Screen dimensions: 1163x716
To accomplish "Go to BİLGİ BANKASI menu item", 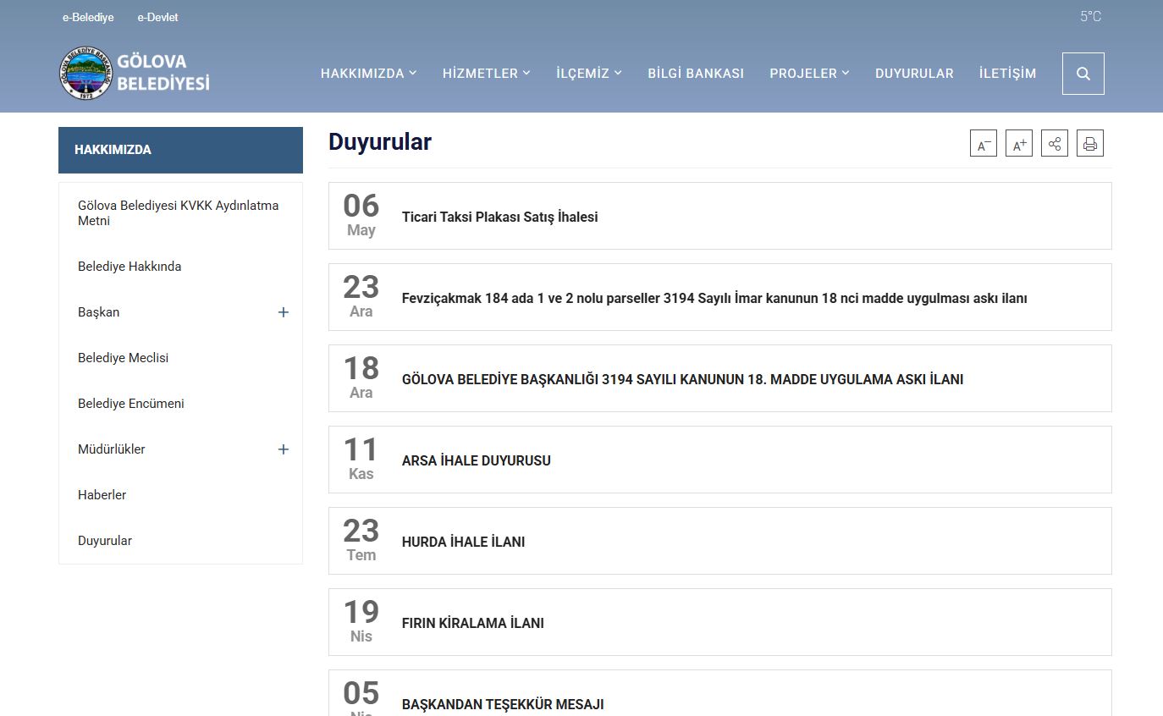I will tap(696, 74).
